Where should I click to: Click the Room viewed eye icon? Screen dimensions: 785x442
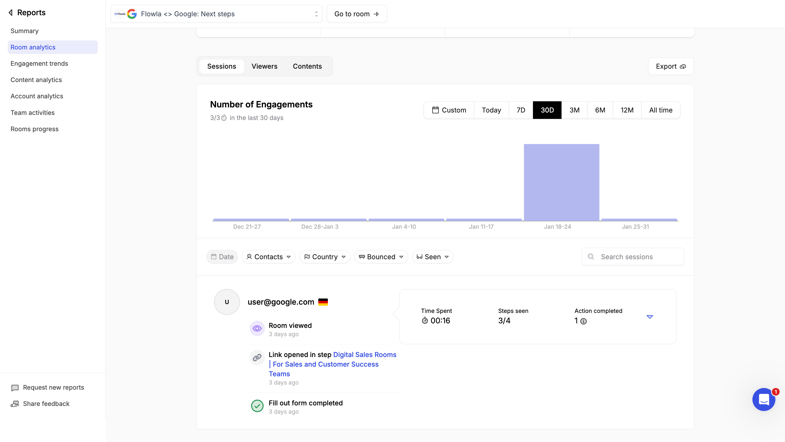pyautogui.click(x=257, y=328)
